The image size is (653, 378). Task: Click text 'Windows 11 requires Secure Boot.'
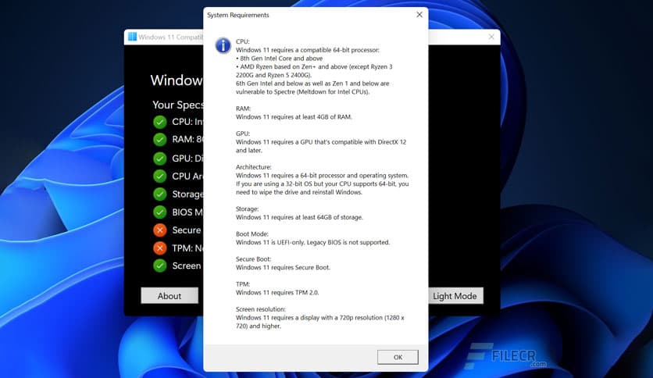(283, 267)
